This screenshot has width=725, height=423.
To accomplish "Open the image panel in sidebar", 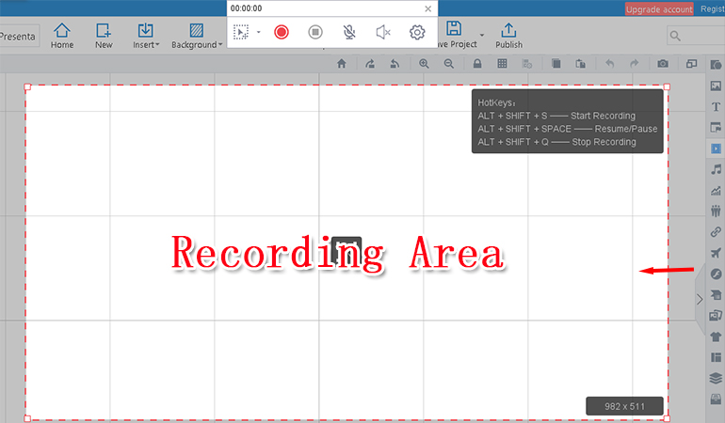I will [716, 86].
